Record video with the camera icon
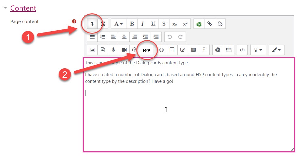The height and width of the screenshot is (156, 300). coord(124,50)
